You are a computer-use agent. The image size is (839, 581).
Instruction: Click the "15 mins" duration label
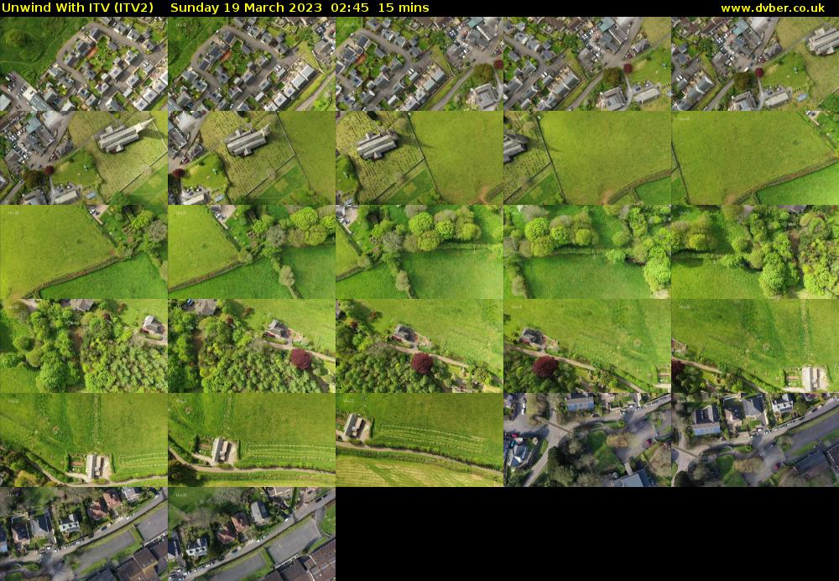(403, 8)
